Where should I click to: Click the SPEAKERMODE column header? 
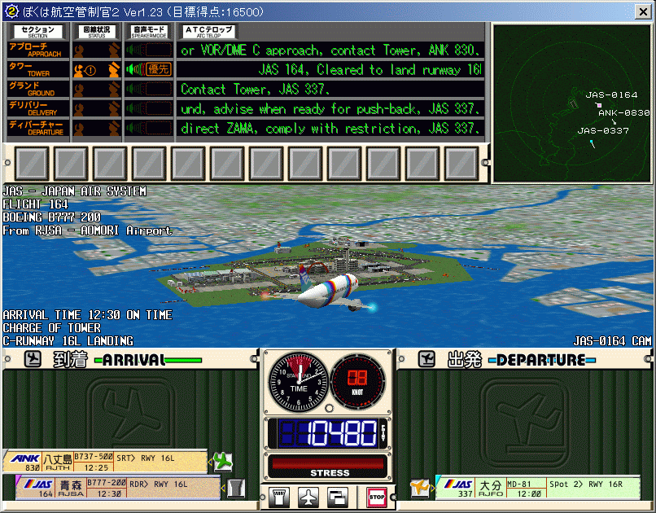tap(149, 32)
